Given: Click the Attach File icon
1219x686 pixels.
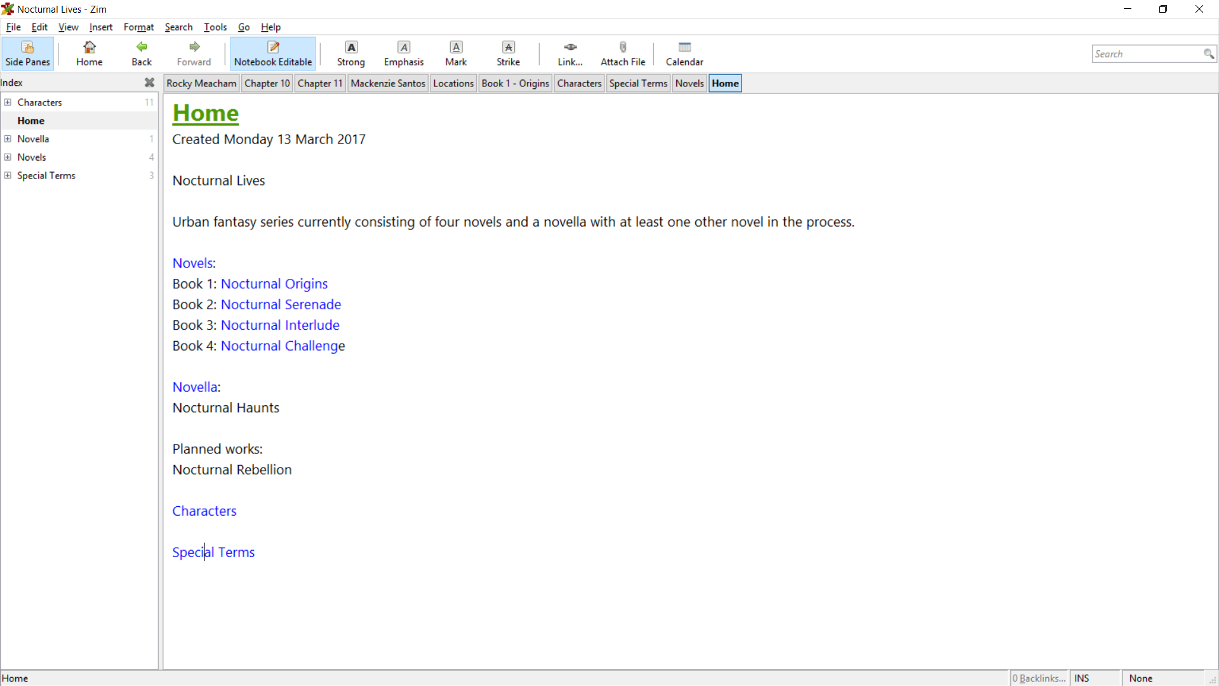Looking at the screenshot, I should [x=623, y=53].
